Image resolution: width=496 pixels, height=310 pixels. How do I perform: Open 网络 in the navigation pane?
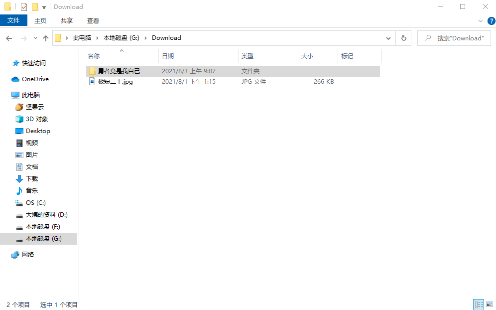27,255
